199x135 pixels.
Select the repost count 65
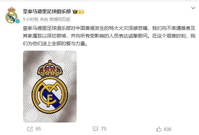point(38,129)
